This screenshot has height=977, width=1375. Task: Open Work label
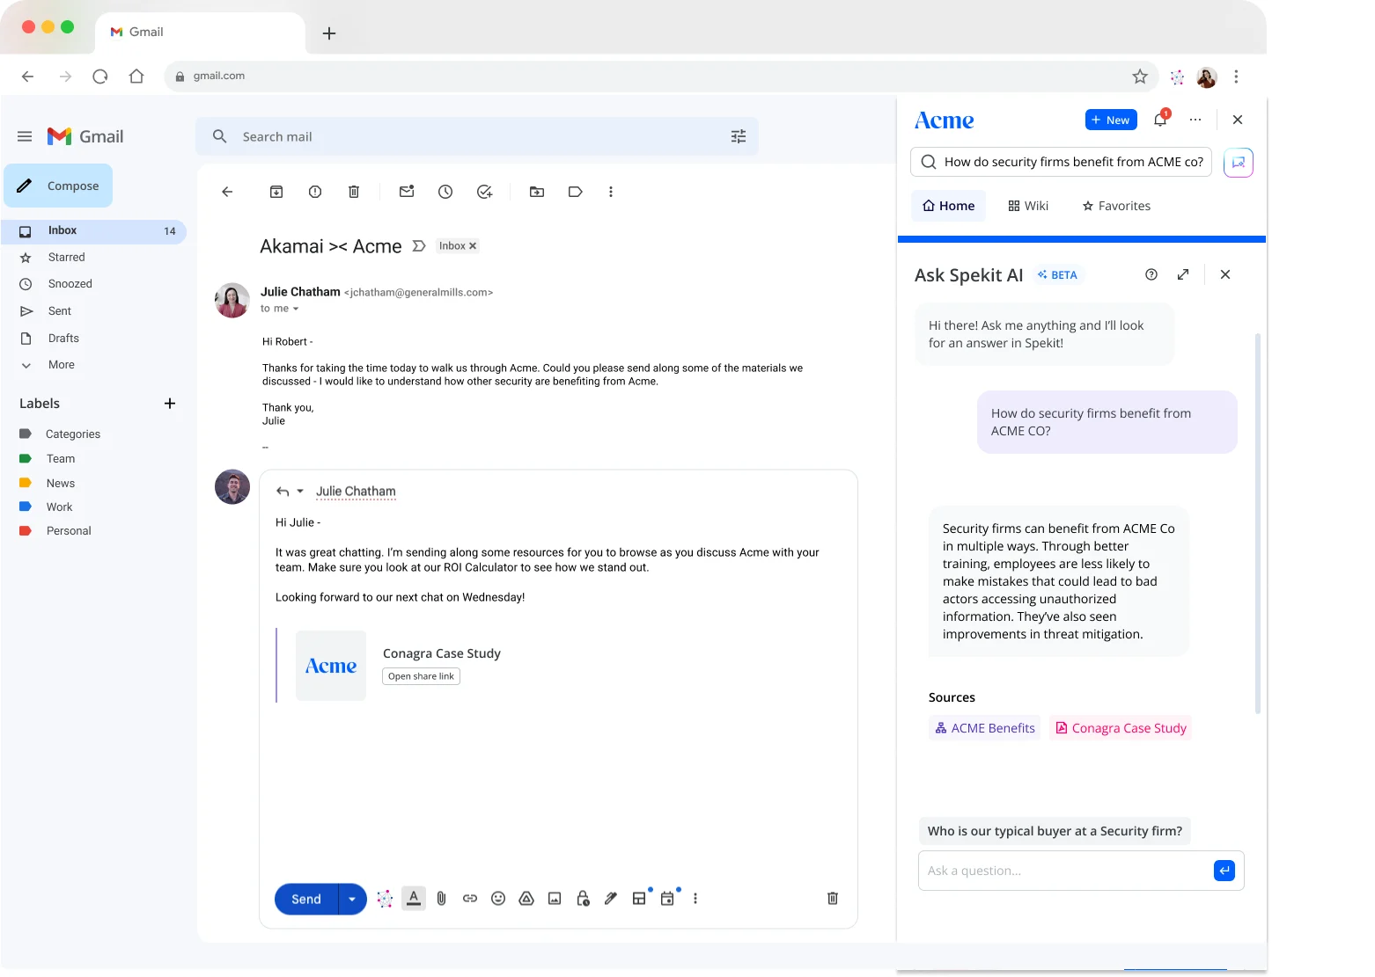(59, 507)
